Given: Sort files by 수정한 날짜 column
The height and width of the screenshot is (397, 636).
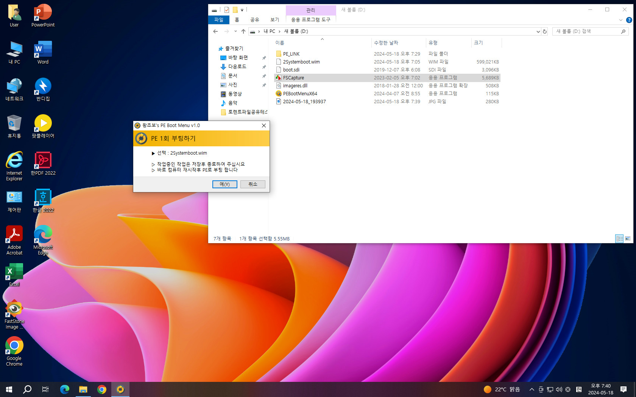Looking at the screenshot, I should pos(398,43).
